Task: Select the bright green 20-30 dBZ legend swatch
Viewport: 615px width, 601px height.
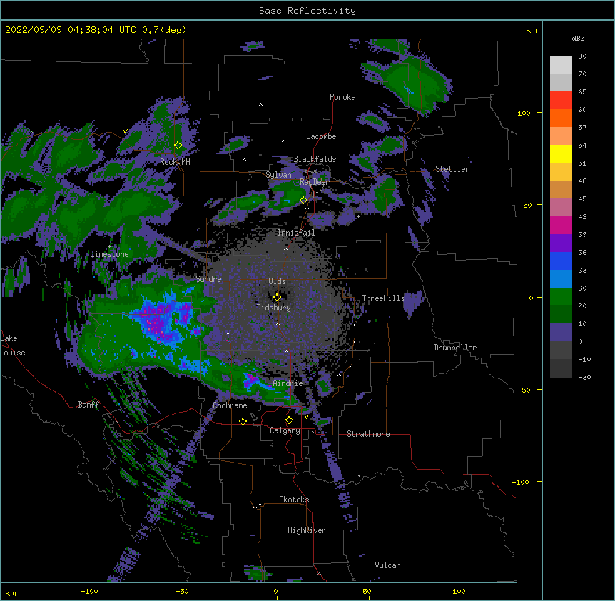Action: [x=561, y=297]
